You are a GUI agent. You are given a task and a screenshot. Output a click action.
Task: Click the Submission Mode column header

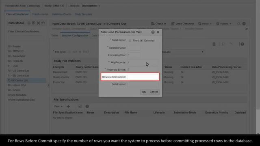(185, 113)
